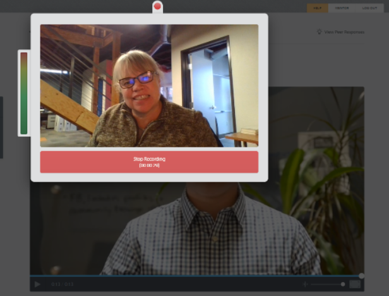Click the video timestamp next to play
Image resolution: width=389 pixels, height=296 pixels.
point(62,285)
